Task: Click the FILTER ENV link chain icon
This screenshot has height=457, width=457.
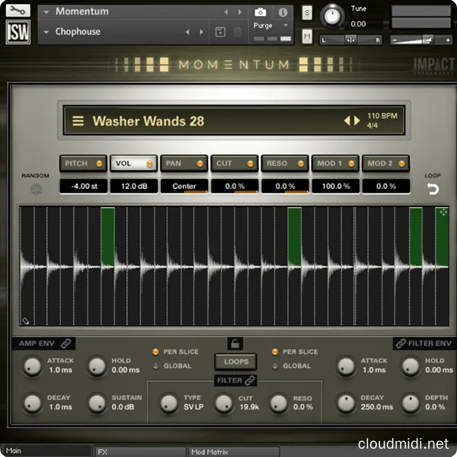Action: pos(401,344)
